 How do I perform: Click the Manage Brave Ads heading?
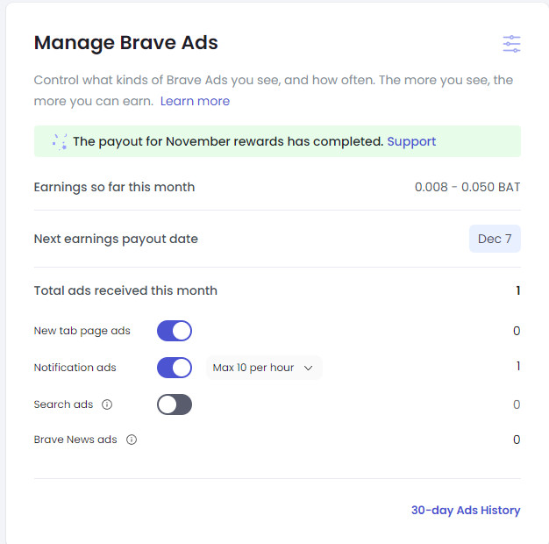click(x=125, y=42)
